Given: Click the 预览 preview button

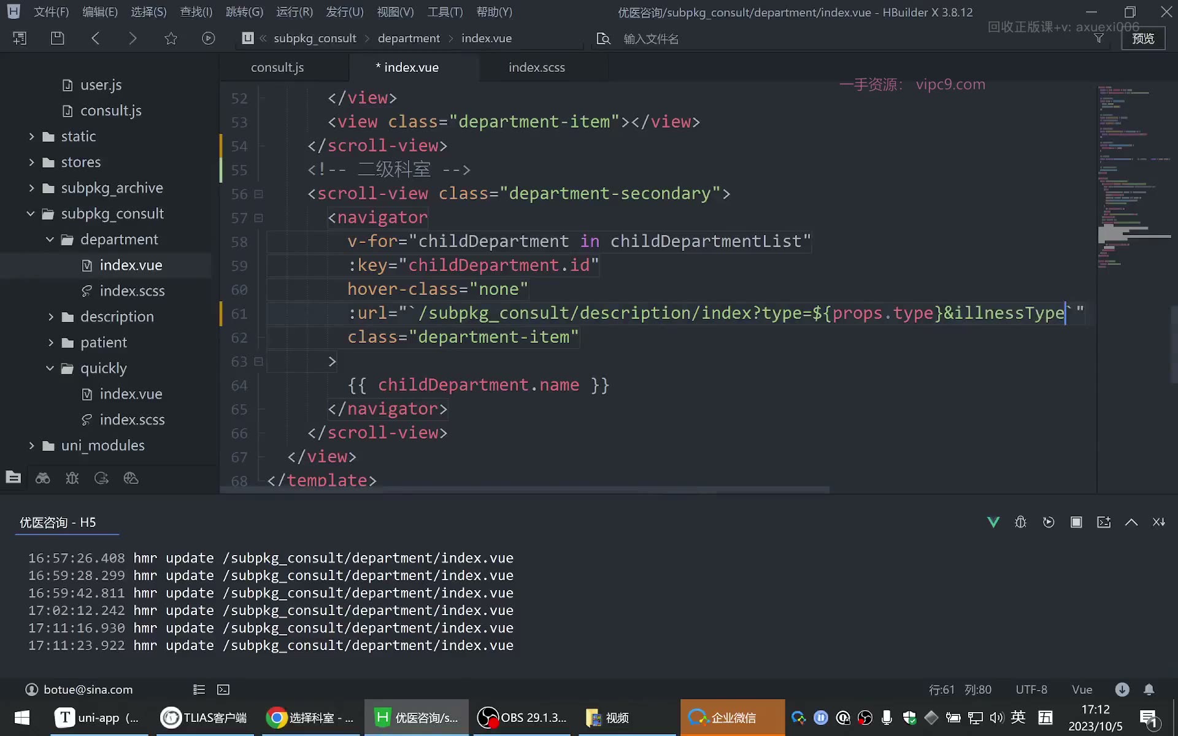Looking at the screenshot, I should [1143, 38].
